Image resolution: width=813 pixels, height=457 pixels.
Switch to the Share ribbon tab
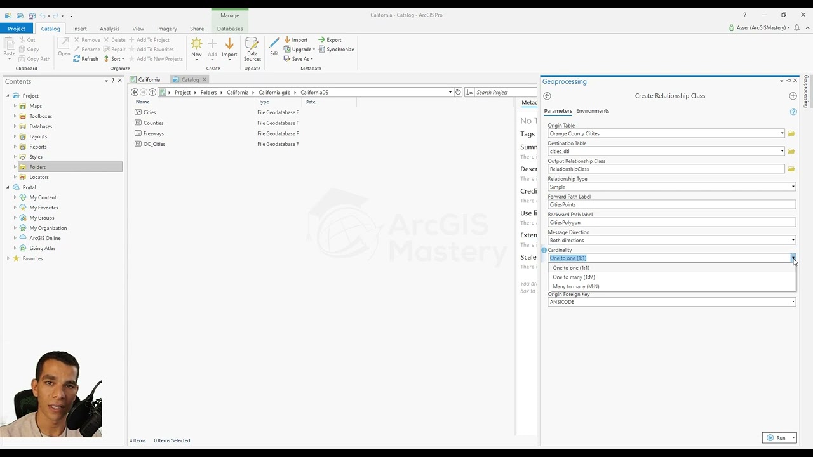(197, 29)
